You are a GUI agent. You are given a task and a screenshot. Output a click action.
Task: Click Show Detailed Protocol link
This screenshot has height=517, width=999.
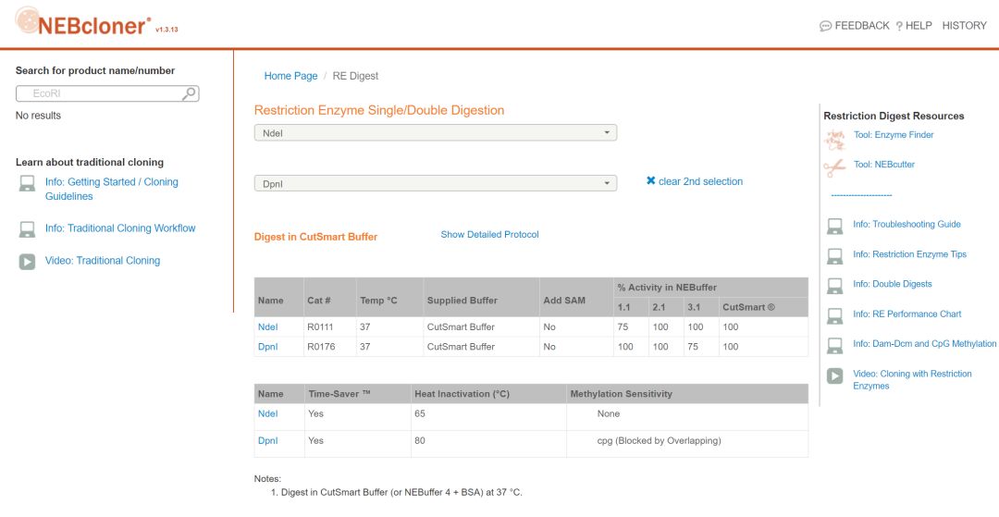click(489, 234)
